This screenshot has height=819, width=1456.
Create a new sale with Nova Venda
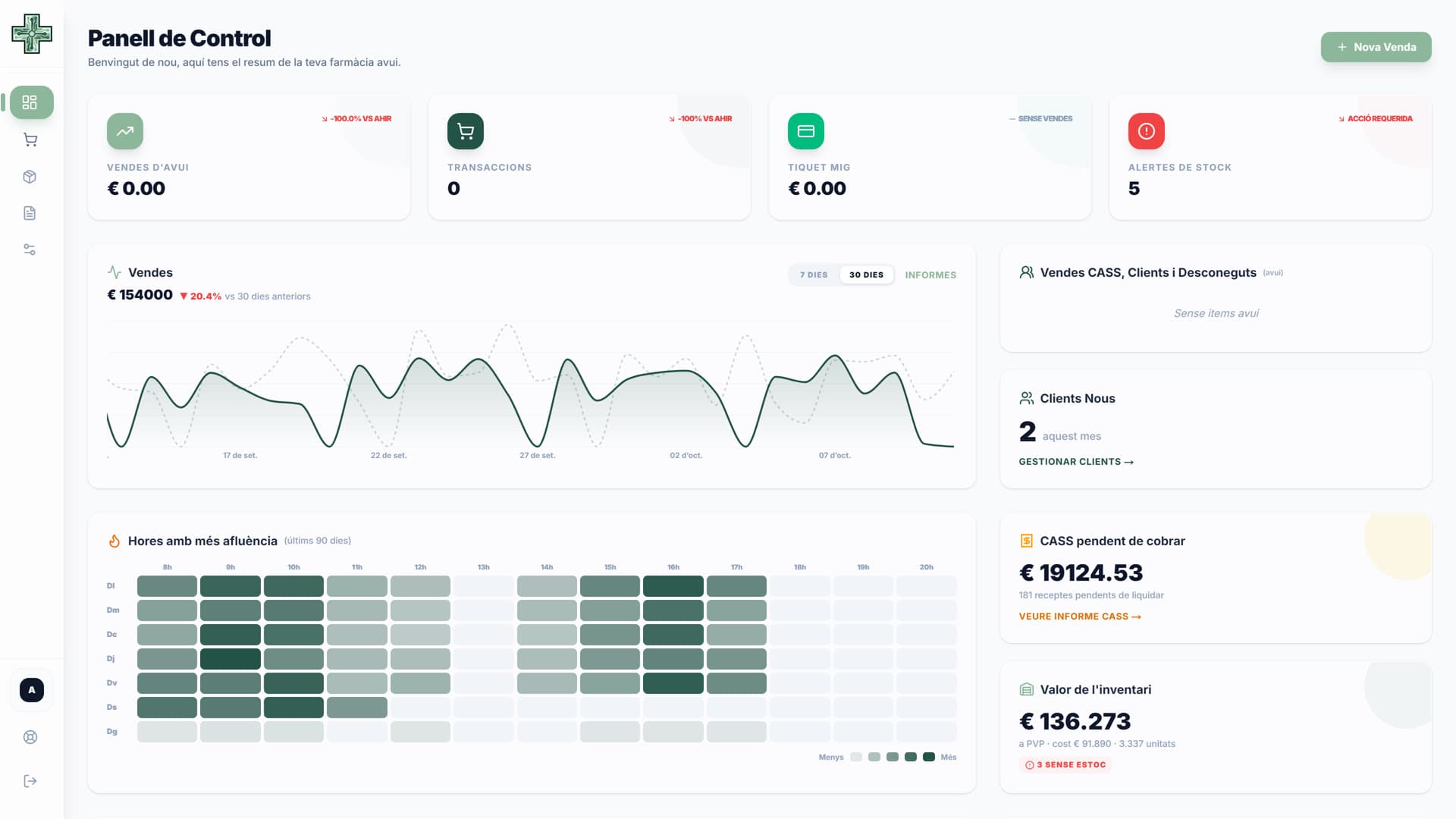pos(1376,47)
